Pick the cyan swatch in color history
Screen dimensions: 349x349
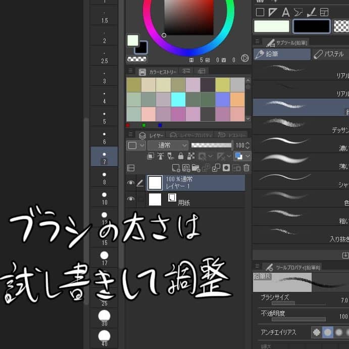click(x=178, y=99)
